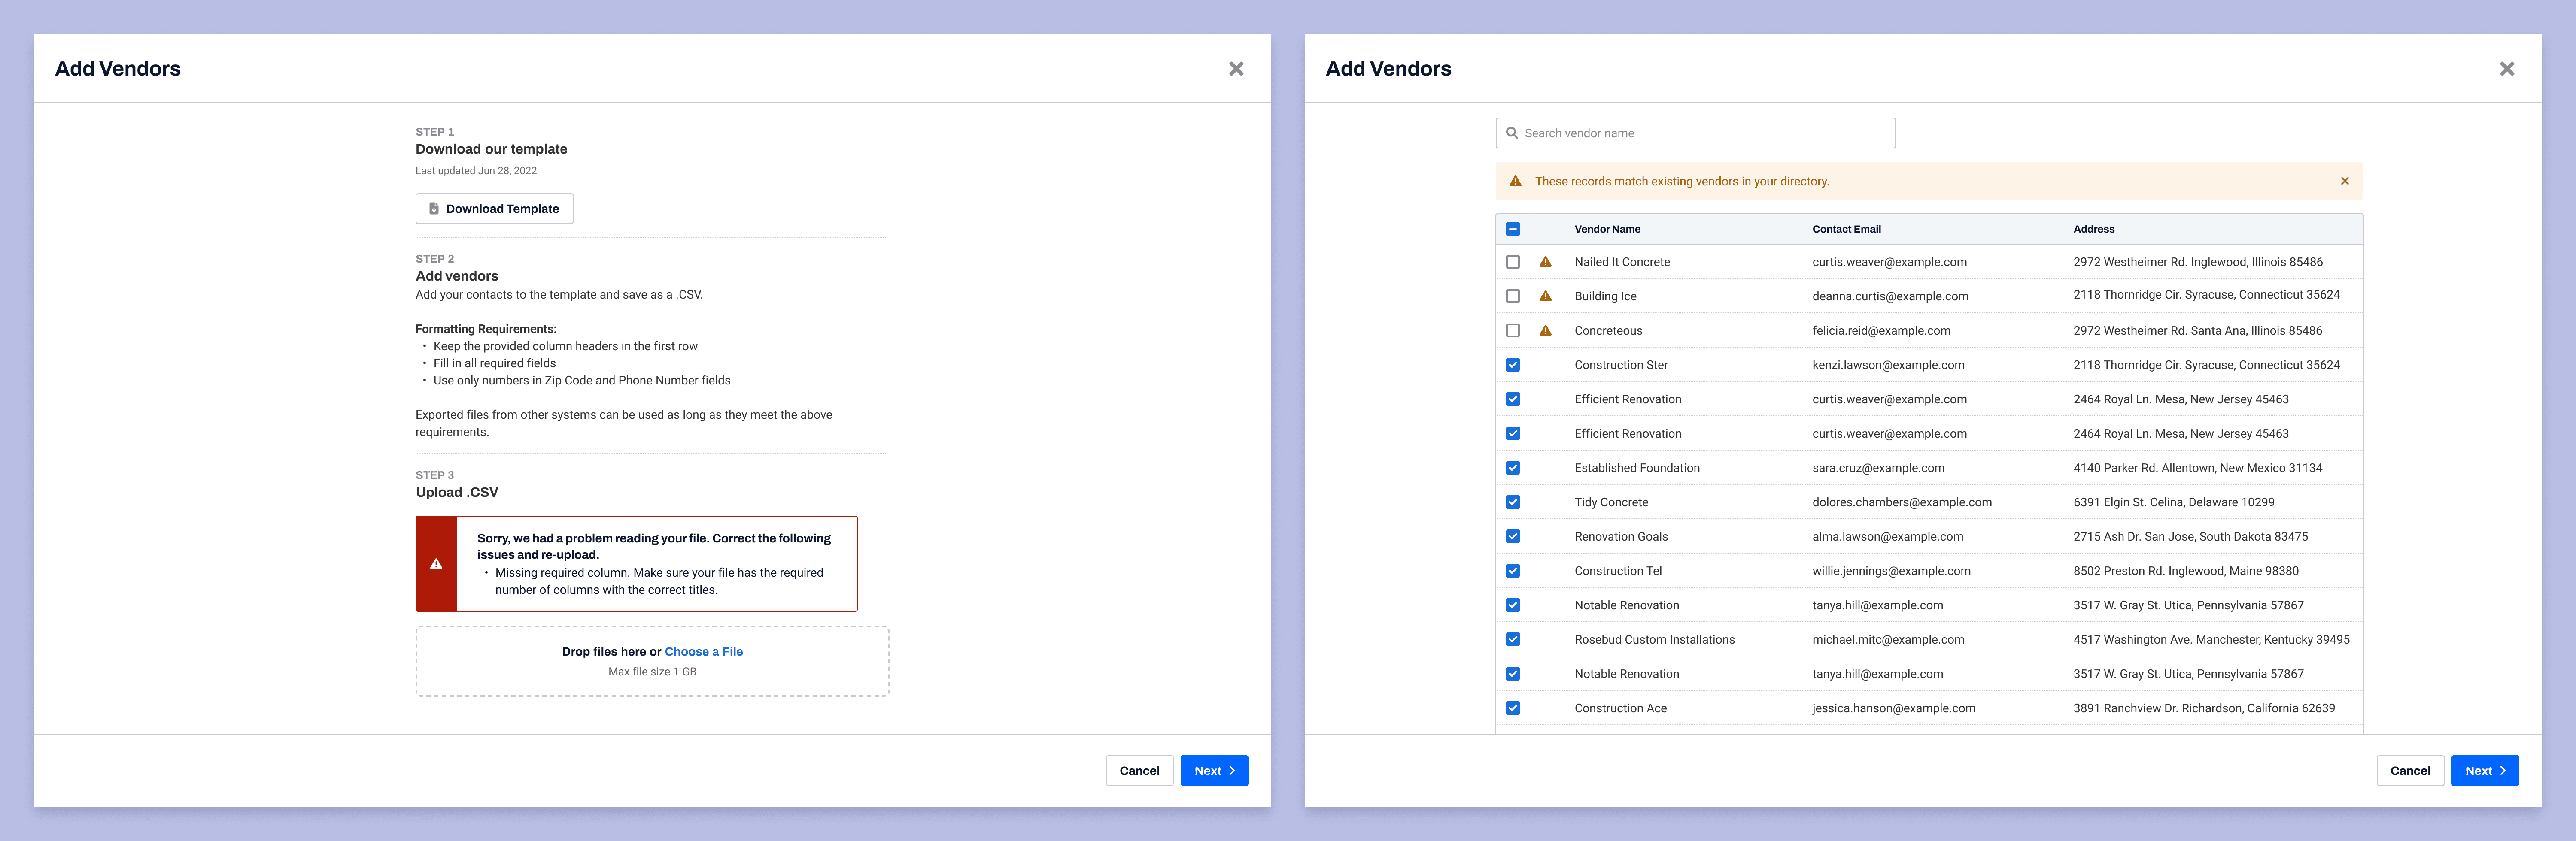Select email jessica.hanson@example.com
The width and height of the screenshot is (2576, 841).
(x=1894, y=708)
